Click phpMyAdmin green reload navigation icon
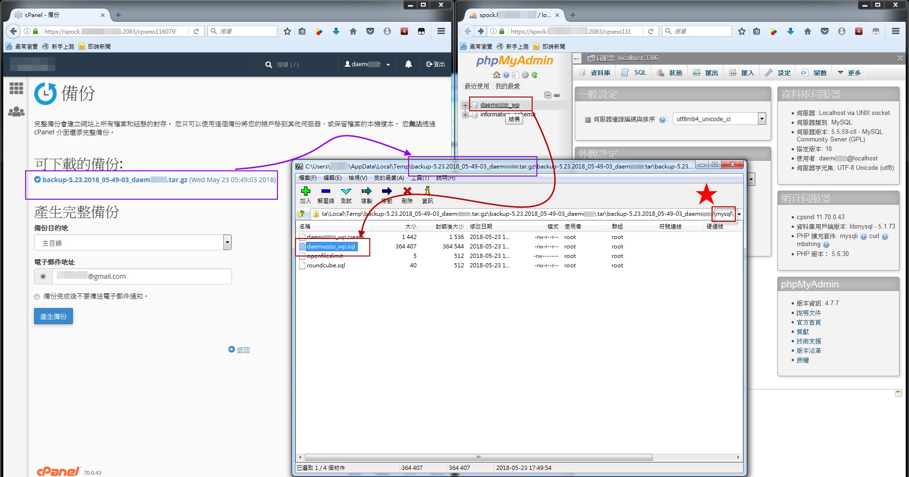Image resolution: width=909 pixels, height=477 pixels. pyautogui.click(x=535, y=75)
